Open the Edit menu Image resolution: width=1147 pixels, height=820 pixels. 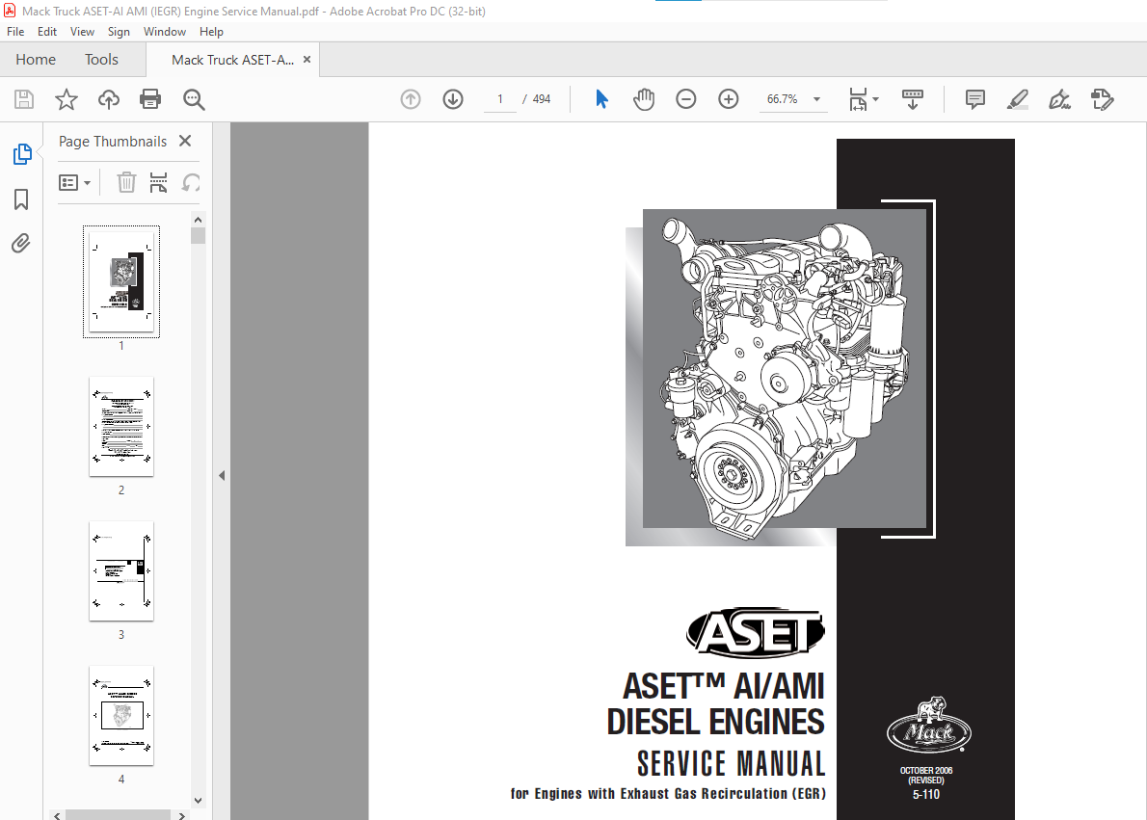pyautogui.click(x=47, y=32)
